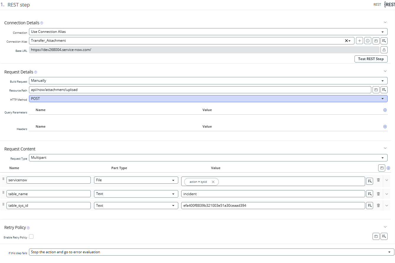The width and height of the screenshot is (395, 263).
Task: Click the lock icon beside Base URL
Action: point(384,50)
